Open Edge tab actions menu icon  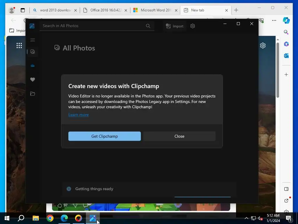point(23,10)
